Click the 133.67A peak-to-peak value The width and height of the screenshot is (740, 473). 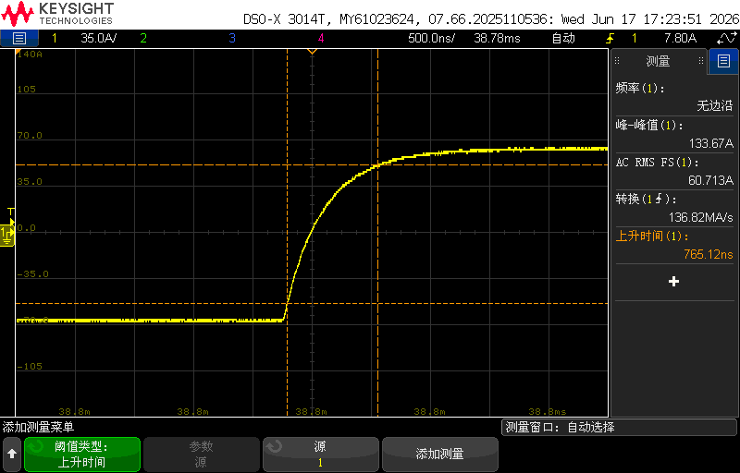(x=710, y=143)
